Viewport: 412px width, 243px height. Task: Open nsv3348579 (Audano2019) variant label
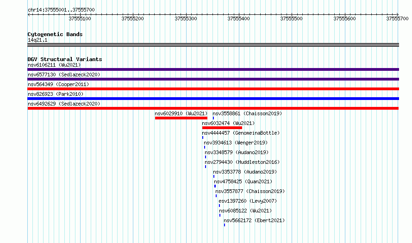click(237, 152)
